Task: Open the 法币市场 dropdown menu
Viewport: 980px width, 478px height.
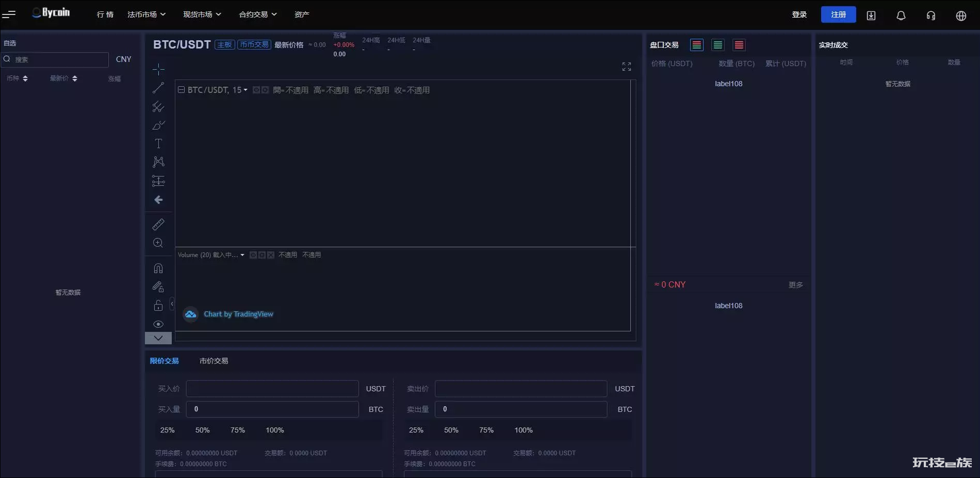Action: [x=146, y=14]
